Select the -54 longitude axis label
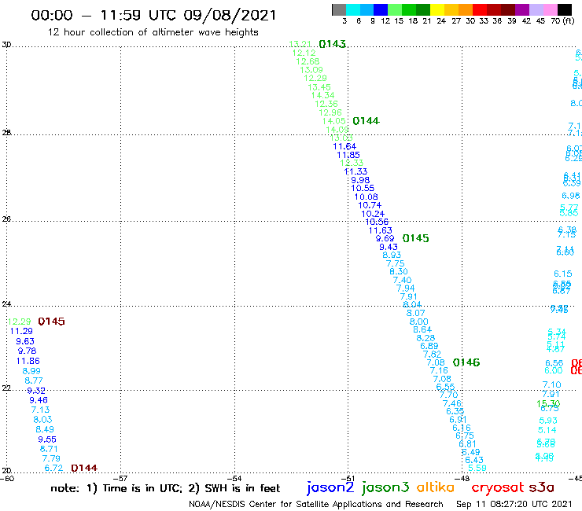 235,478
